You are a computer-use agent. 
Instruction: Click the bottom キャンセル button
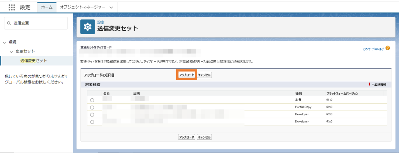[204, 137]
